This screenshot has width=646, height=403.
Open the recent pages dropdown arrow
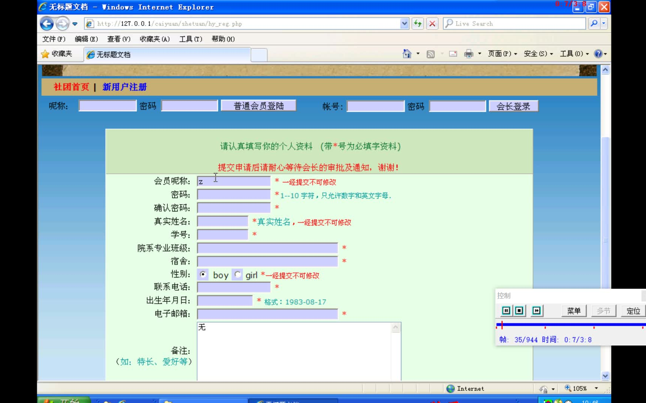75,24
